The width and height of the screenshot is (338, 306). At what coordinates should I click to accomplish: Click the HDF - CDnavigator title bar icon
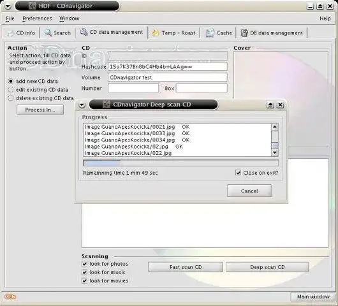point(33,6)
